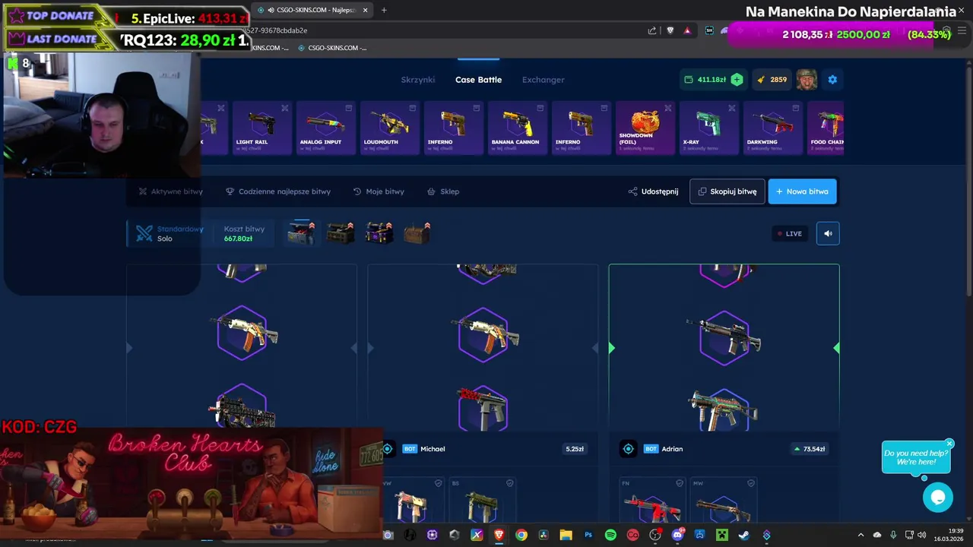Open the Skrzynki tab

click(417, 80)
